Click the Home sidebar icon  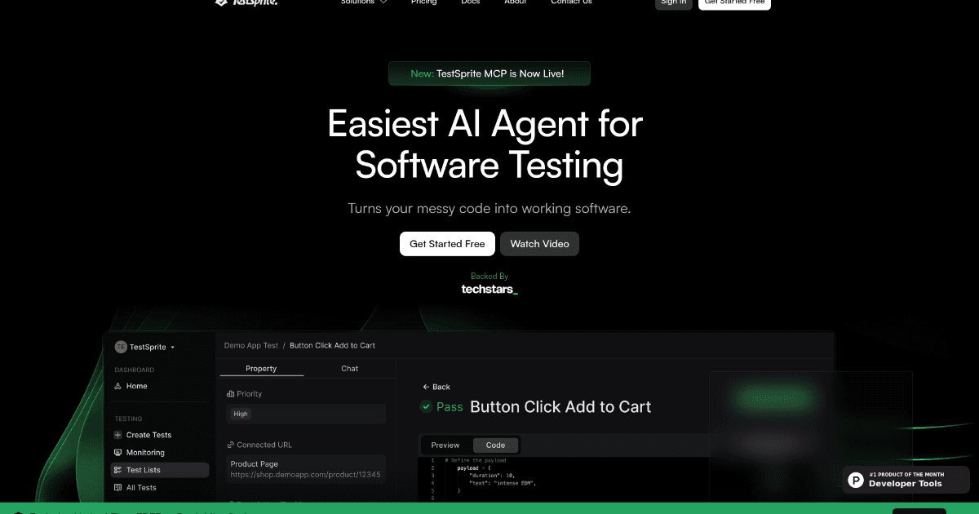tap(118, 386)
